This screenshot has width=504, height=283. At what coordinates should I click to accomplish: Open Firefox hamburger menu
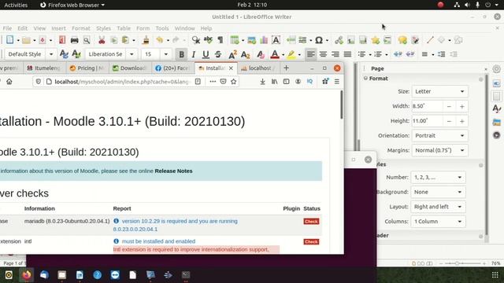tap(336, 82)
